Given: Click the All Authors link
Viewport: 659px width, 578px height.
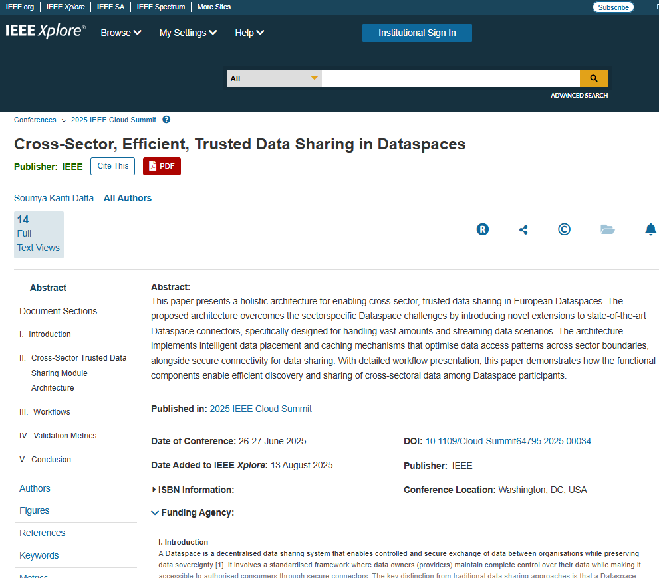Looking at the screenshot, I should (x=128, y=198).
